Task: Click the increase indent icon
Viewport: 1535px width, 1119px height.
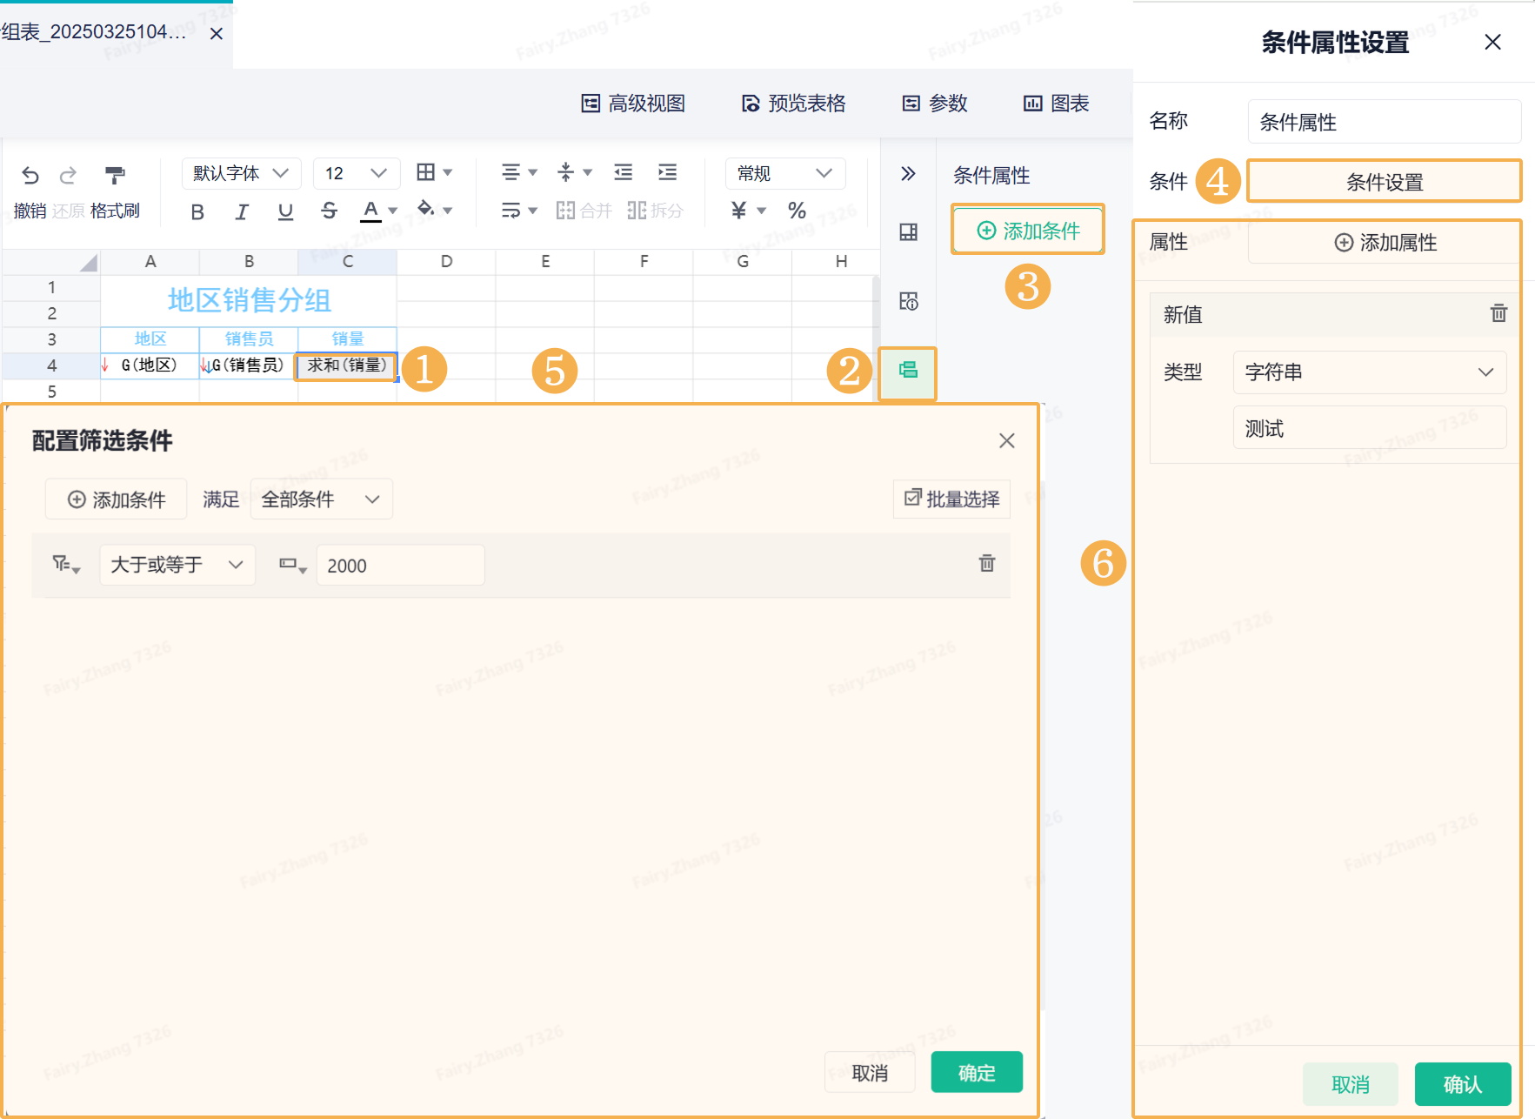Action: click(668, 172)
